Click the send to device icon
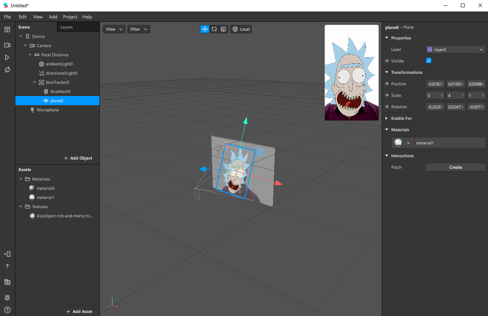Screen dimensions: 488x316 pos(7,254)
